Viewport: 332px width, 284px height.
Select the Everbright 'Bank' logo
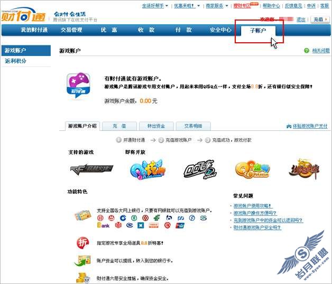(103, 225)
